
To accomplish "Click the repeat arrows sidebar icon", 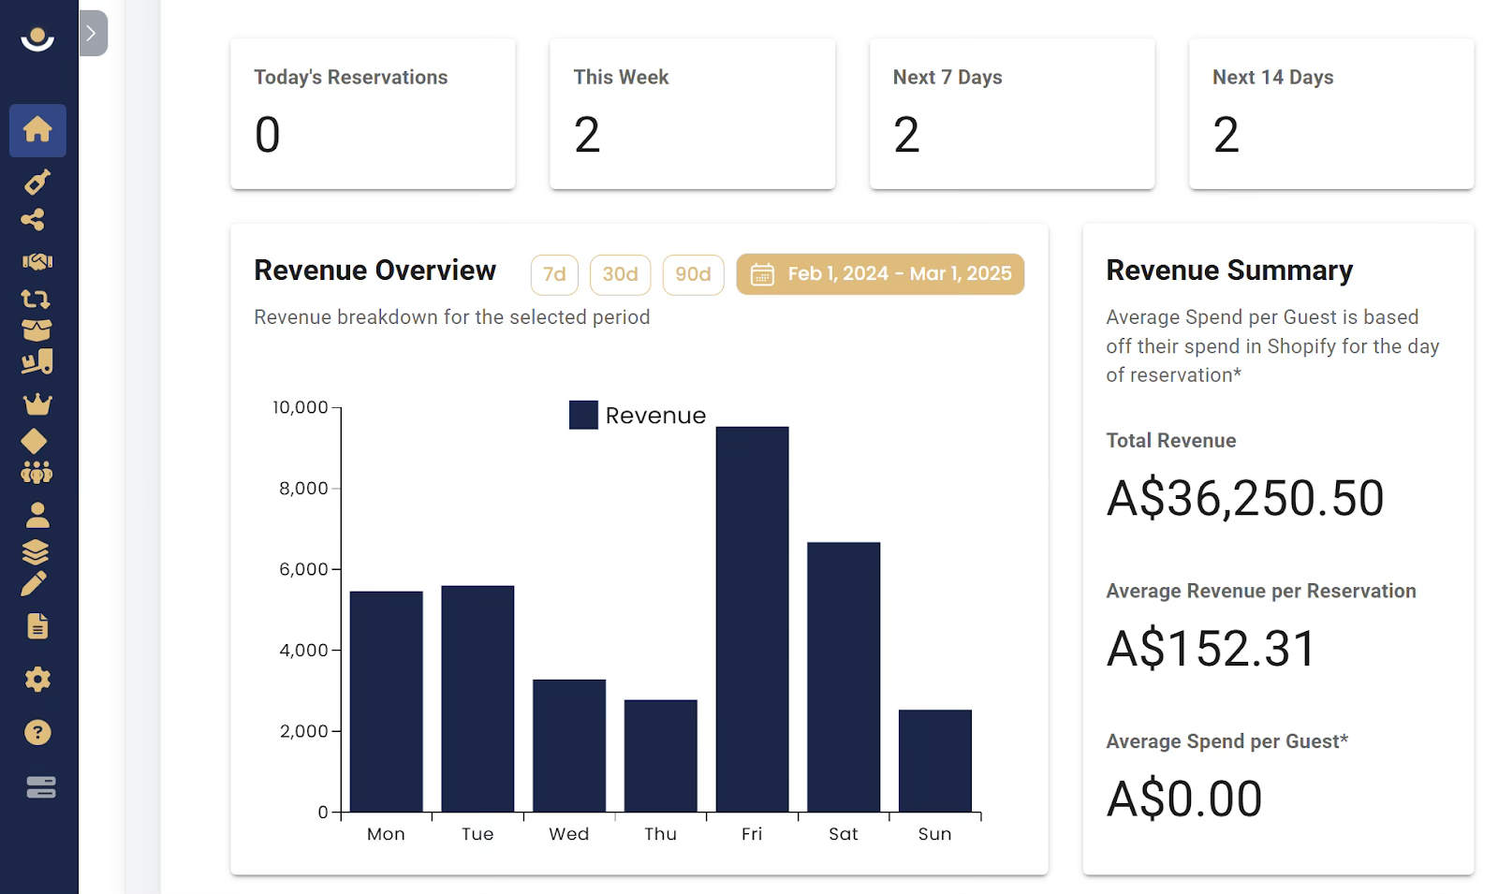I will click(36, 300).
